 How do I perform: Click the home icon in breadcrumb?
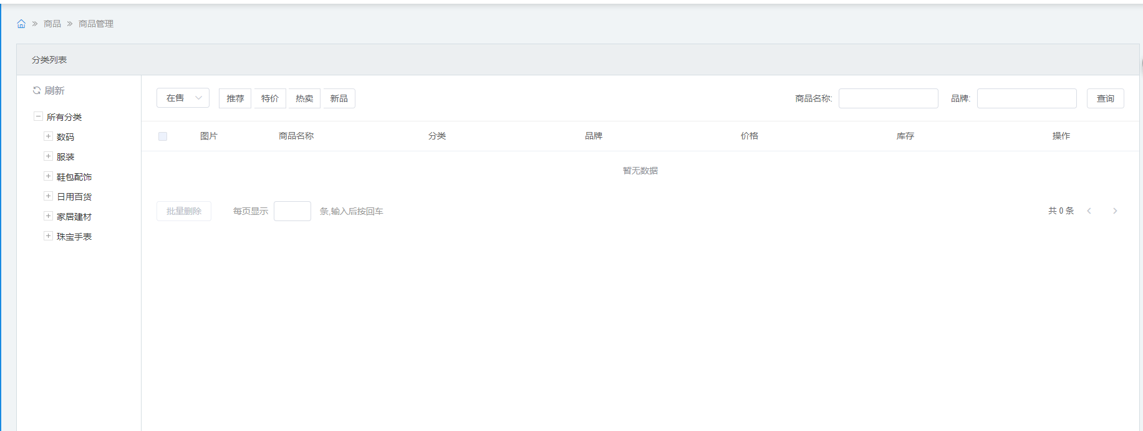click(21, 24)
